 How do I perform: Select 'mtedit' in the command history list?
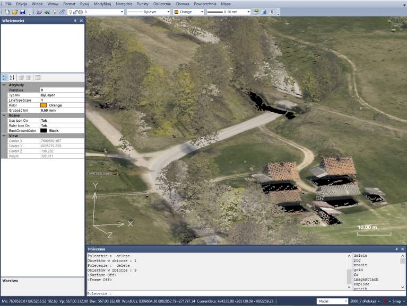coord(360,265)
